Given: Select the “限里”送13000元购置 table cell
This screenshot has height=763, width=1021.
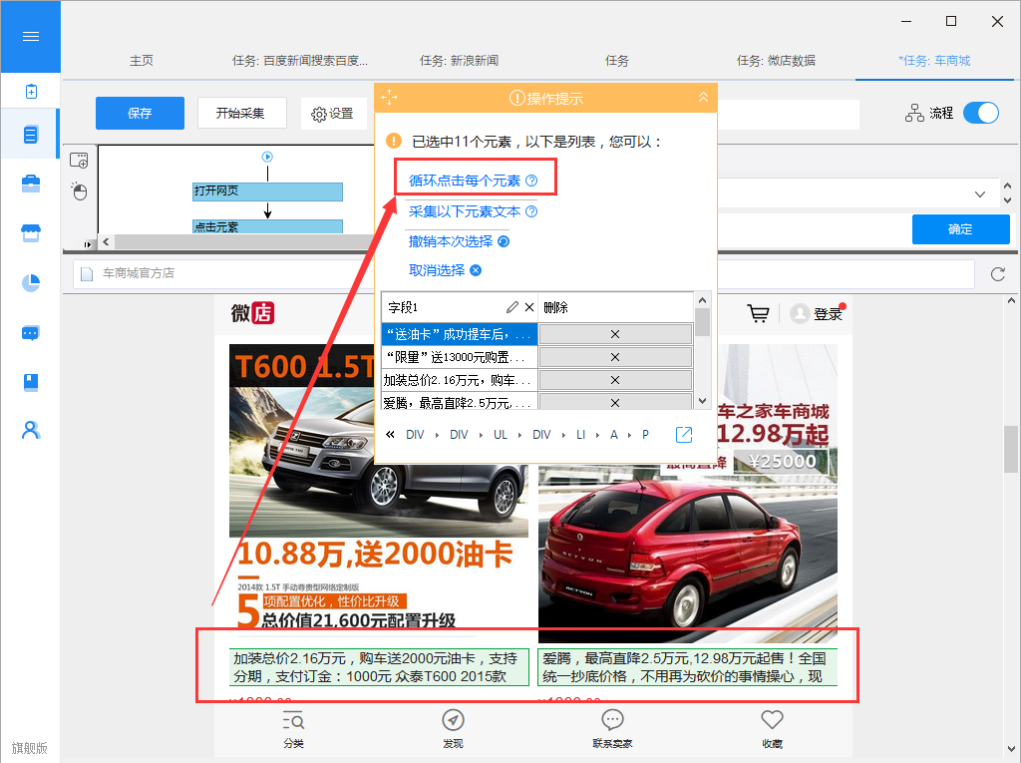Looking at the screenshot, I should pos(460,357).
